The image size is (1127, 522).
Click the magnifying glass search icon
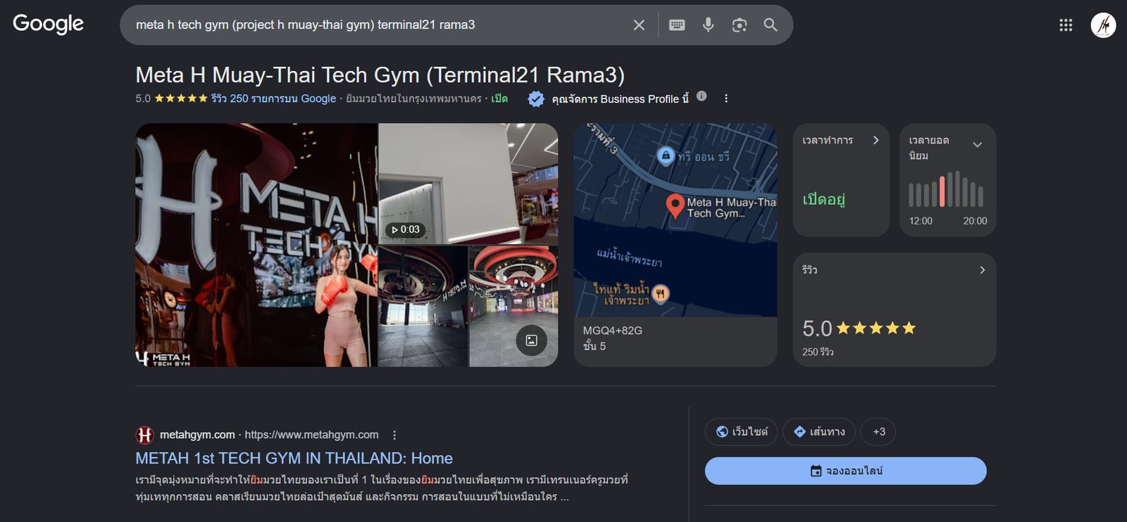771,25
